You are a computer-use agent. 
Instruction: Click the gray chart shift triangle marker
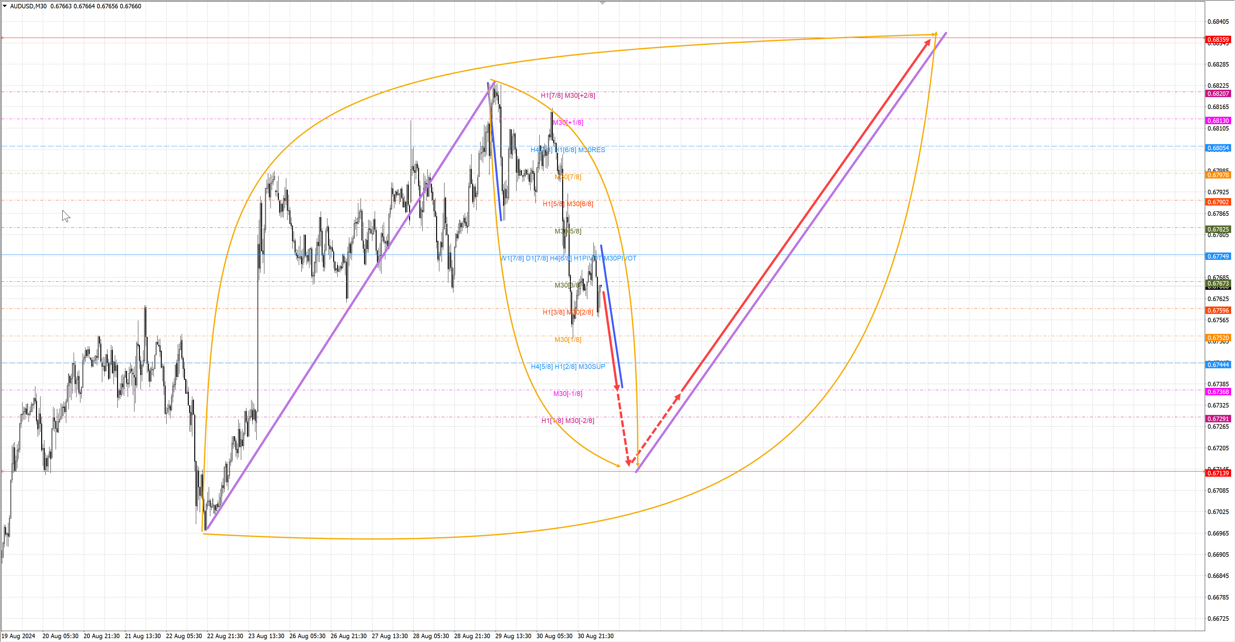(x=603, y=3)
